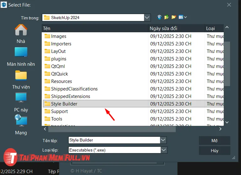Click the horizontal scrollbar right arrow
Image resolution: width=241 pixels, height=175 pixels.
point(220,129)
